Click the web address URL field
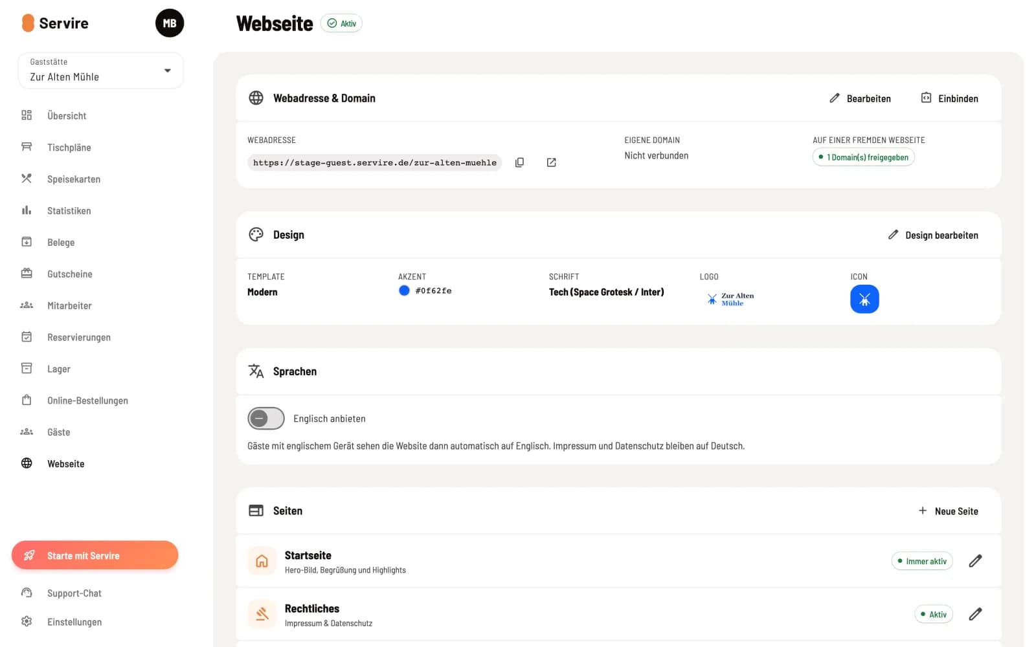1036x647 pixels. click(x=374, y=162)
